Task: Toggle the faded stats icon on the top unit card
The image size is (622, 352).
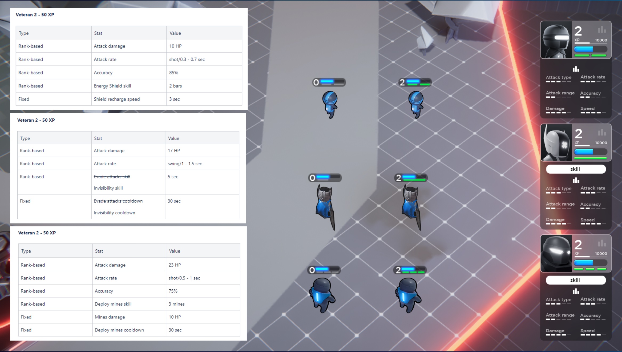Action: [601, 30]
